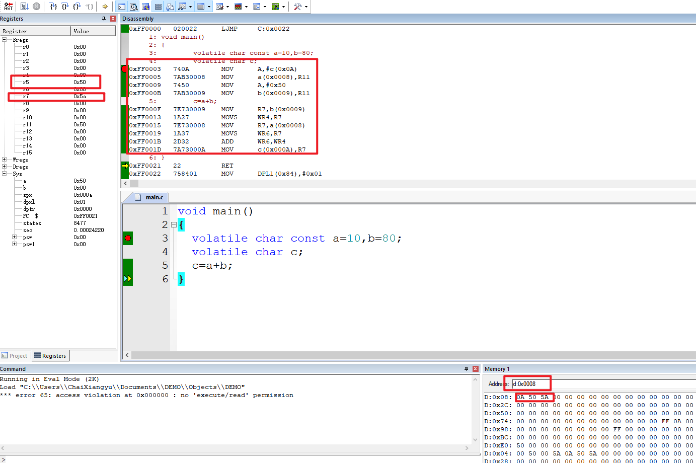Open the Serial Windows dropdown arrow

click(227, 7)
